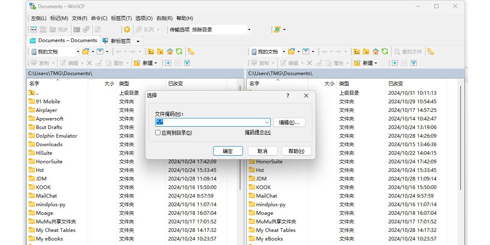Go to home directory in right panel
490x245 pixels.
[376, 51]
